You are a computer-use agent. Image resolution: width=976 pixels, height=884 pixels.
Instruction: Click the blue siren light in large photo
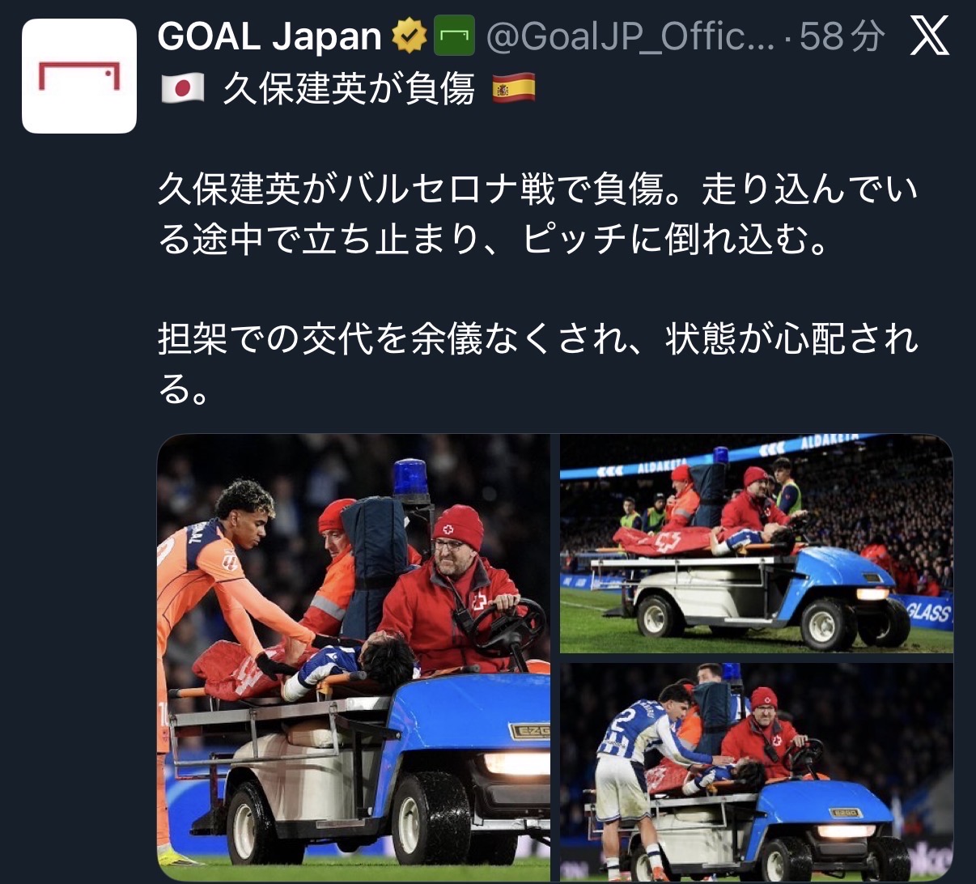tap(411, 481)
